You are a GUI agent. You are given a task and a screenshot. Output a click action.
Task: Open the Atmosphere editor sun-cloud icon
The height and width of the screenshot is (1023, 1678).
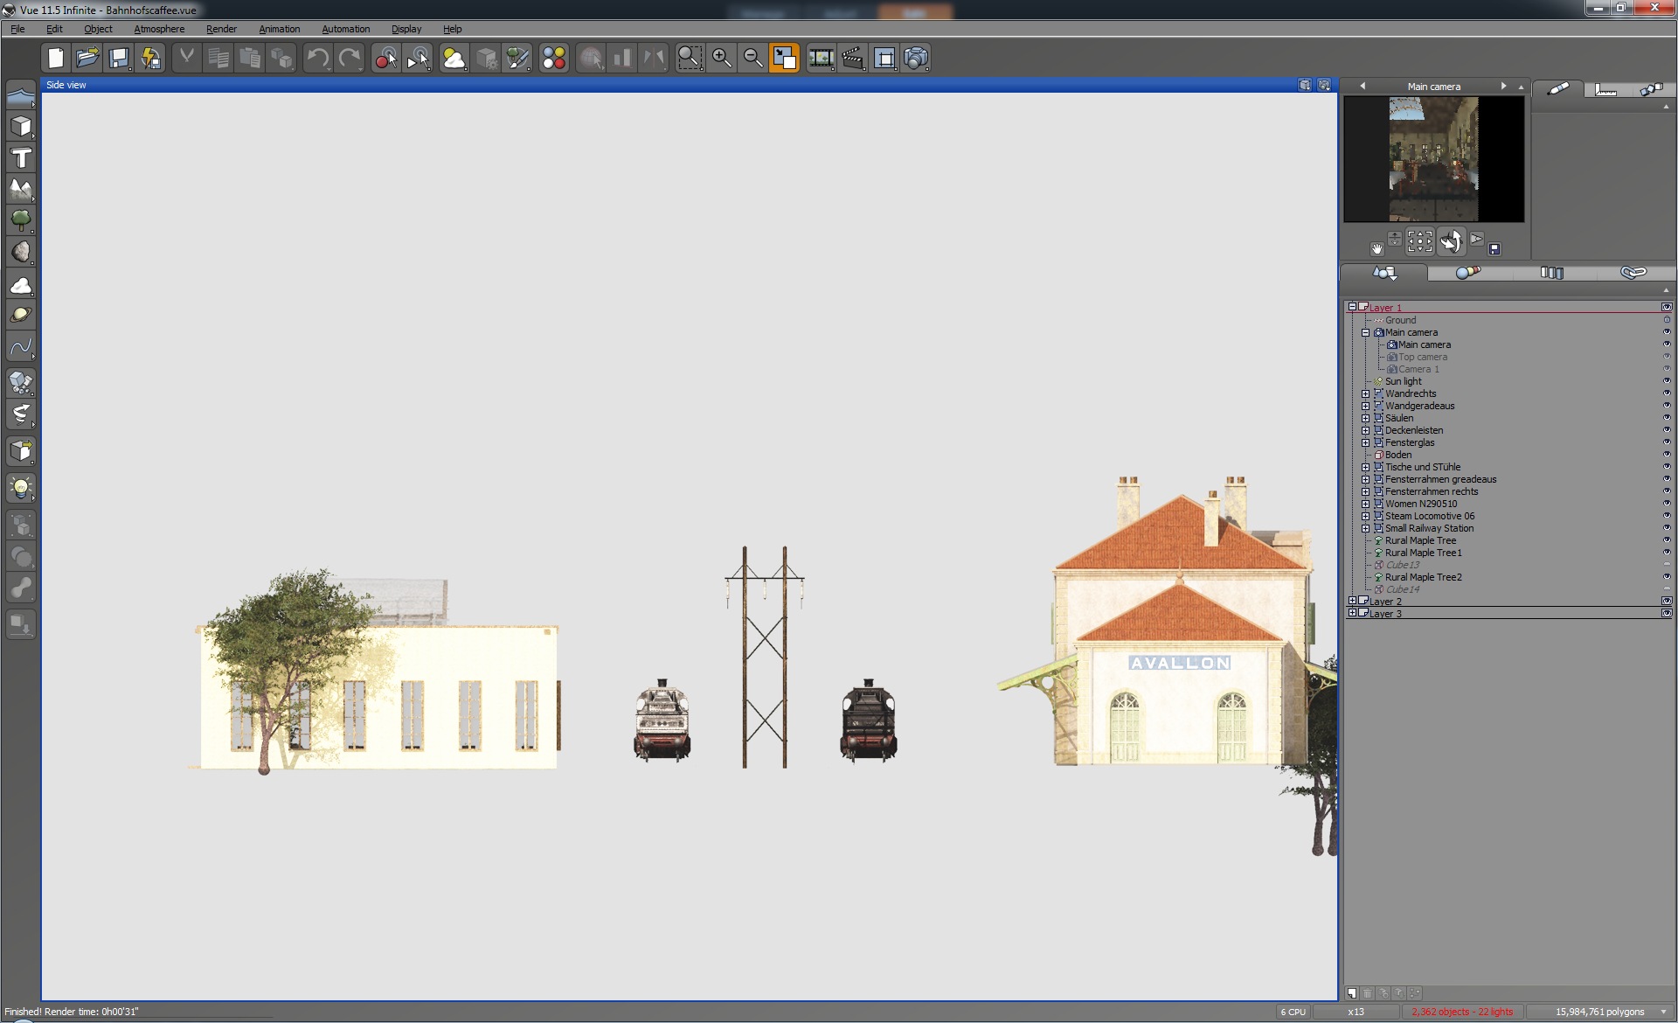pos(454,59)
